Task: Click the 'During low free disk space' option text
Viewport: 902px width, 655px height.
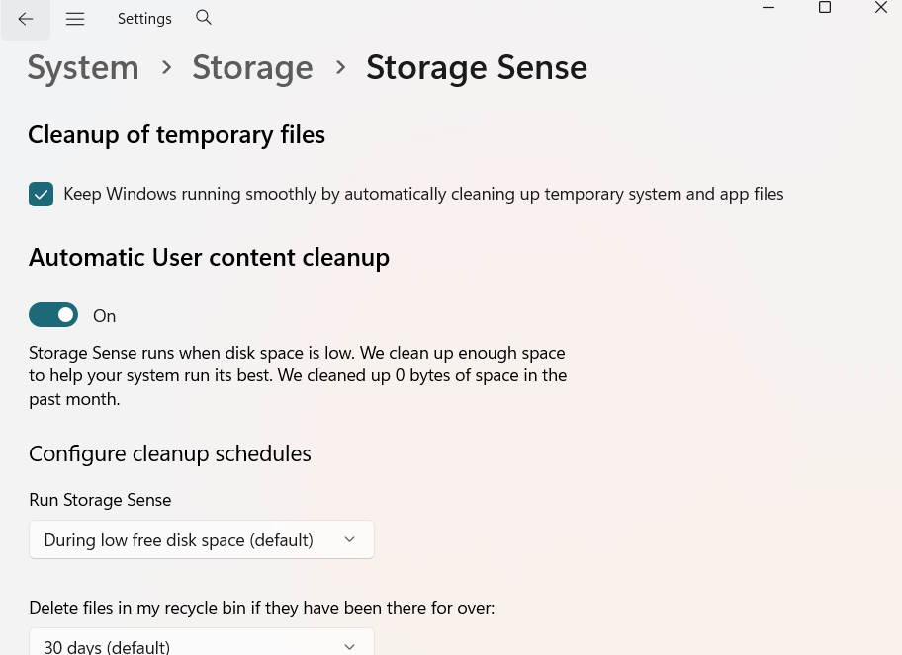Action: pyautogui.click(x=178, y=539)
